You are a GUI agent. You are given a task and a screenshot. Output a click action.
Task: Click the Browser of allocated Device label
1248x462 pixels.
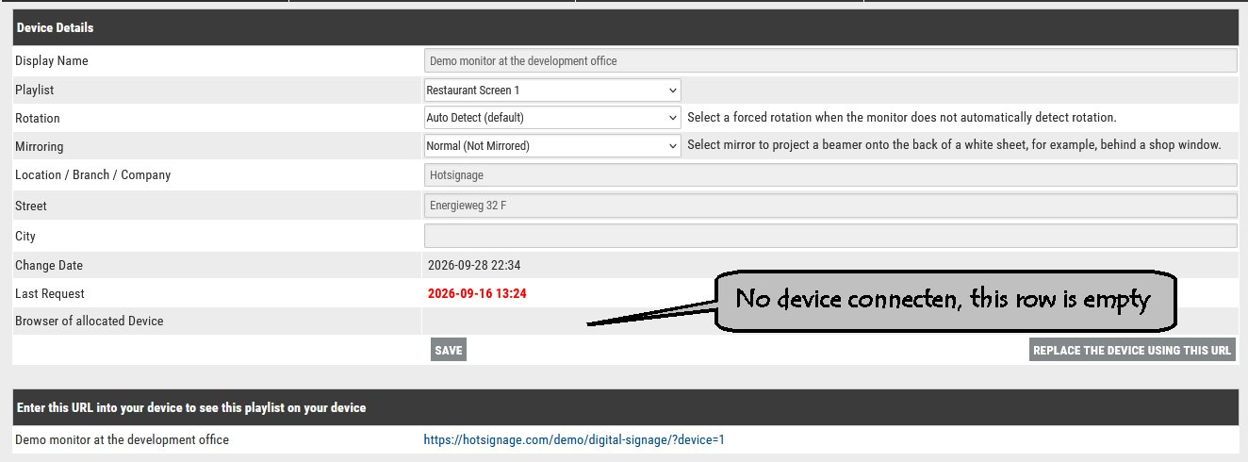point(90,321)
